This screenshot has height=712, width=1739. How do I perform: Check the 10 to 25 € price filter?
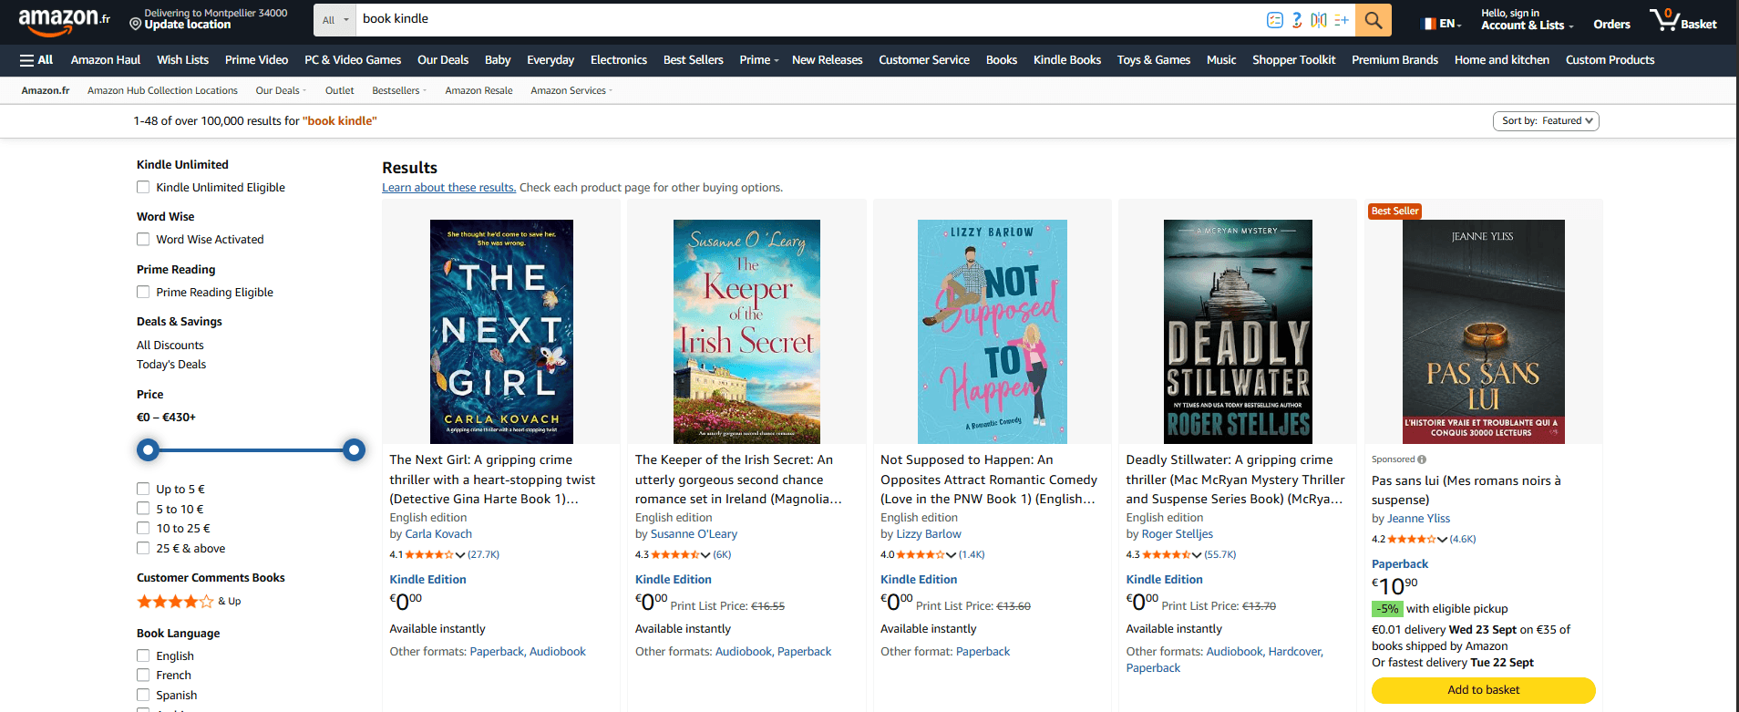(x=143, y=528)
